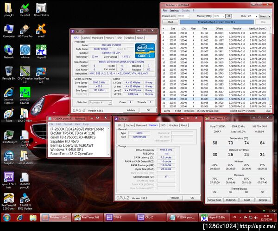Switch to the Mainboard tab in top CPU-Z
Screen dimensions: 278x231
pos(98,37)
